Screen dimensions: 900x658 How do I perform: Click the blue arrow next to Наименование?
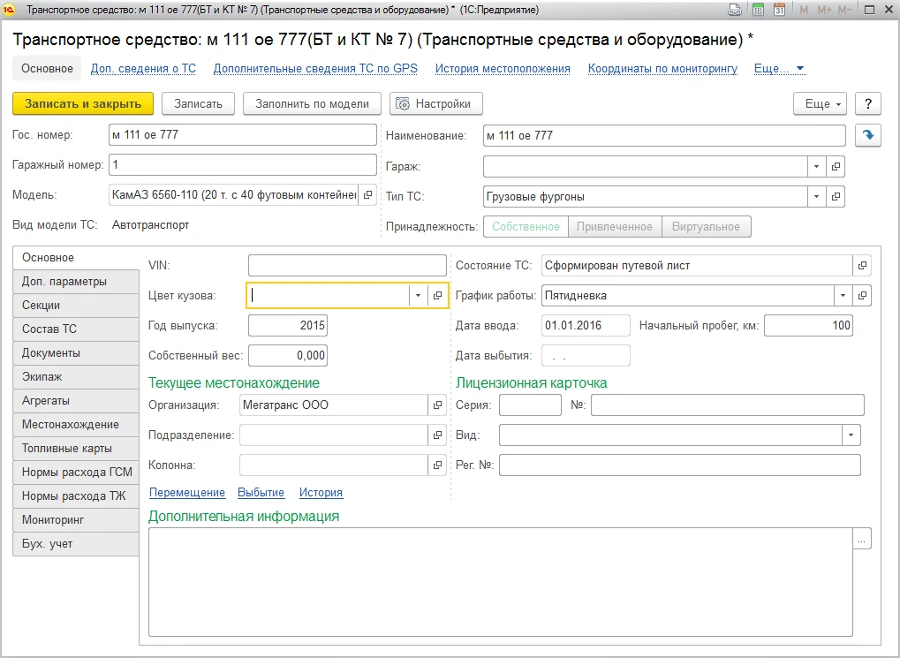coord(867,135)
